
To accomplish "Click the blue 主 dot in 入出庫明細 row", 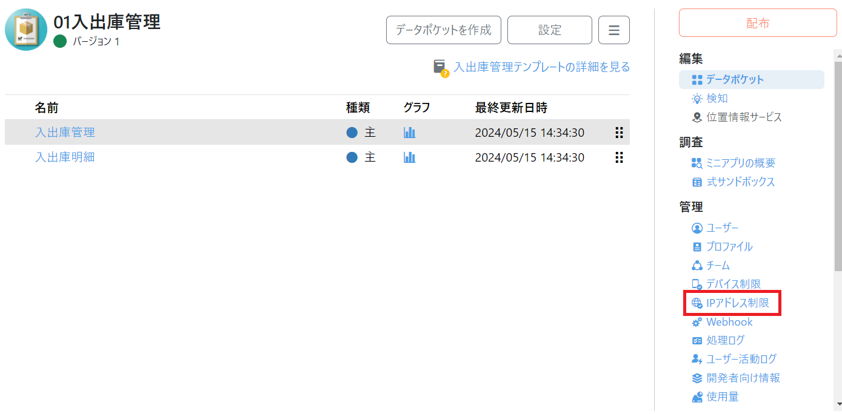I will click(352, 157).
